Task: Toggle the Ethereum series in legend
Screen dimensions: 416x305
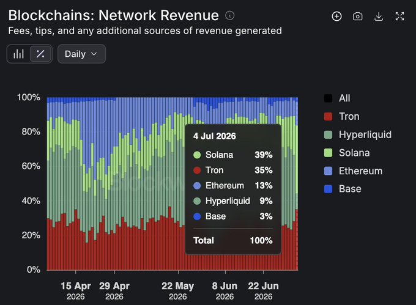Action: pyautogui.click(x=353, y=171)
